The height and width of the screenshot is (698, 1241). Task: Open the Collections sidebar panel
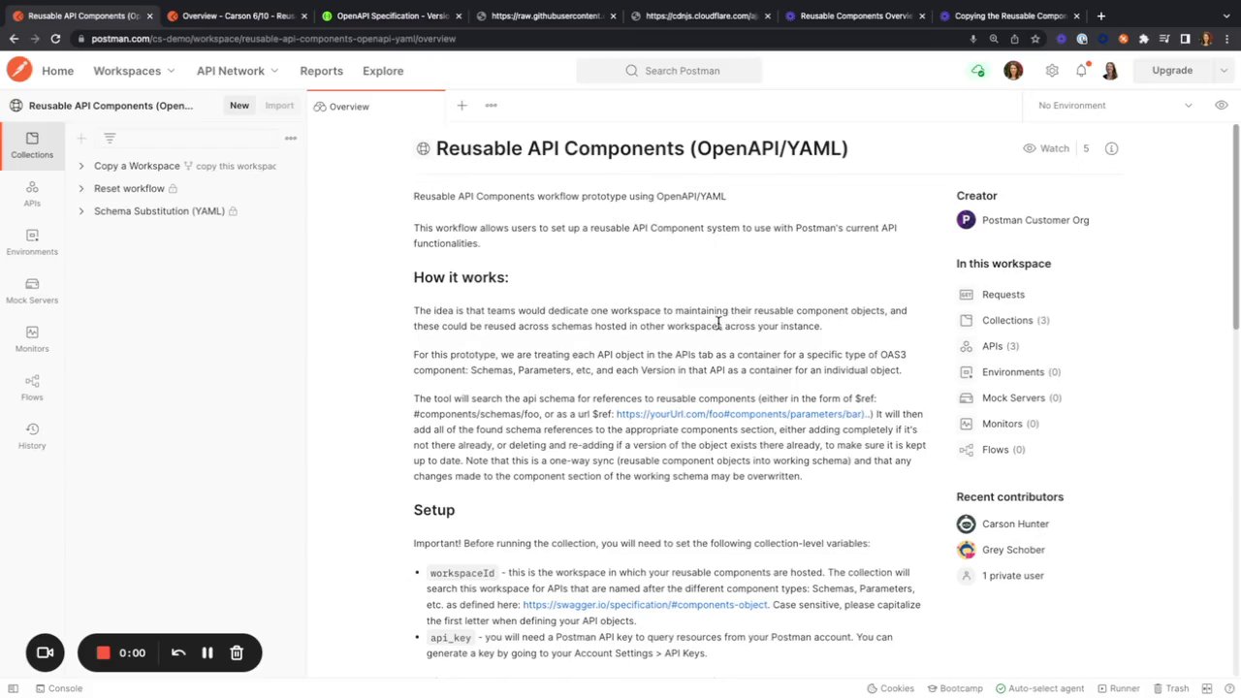pos(32,145)
